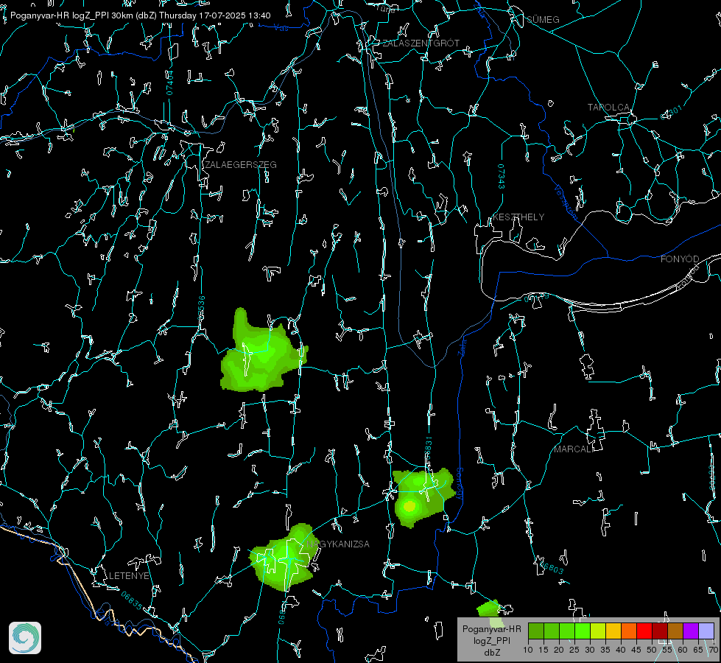Click the TAPOLCA town label
721x663 pixels.
tap(608, 108)
